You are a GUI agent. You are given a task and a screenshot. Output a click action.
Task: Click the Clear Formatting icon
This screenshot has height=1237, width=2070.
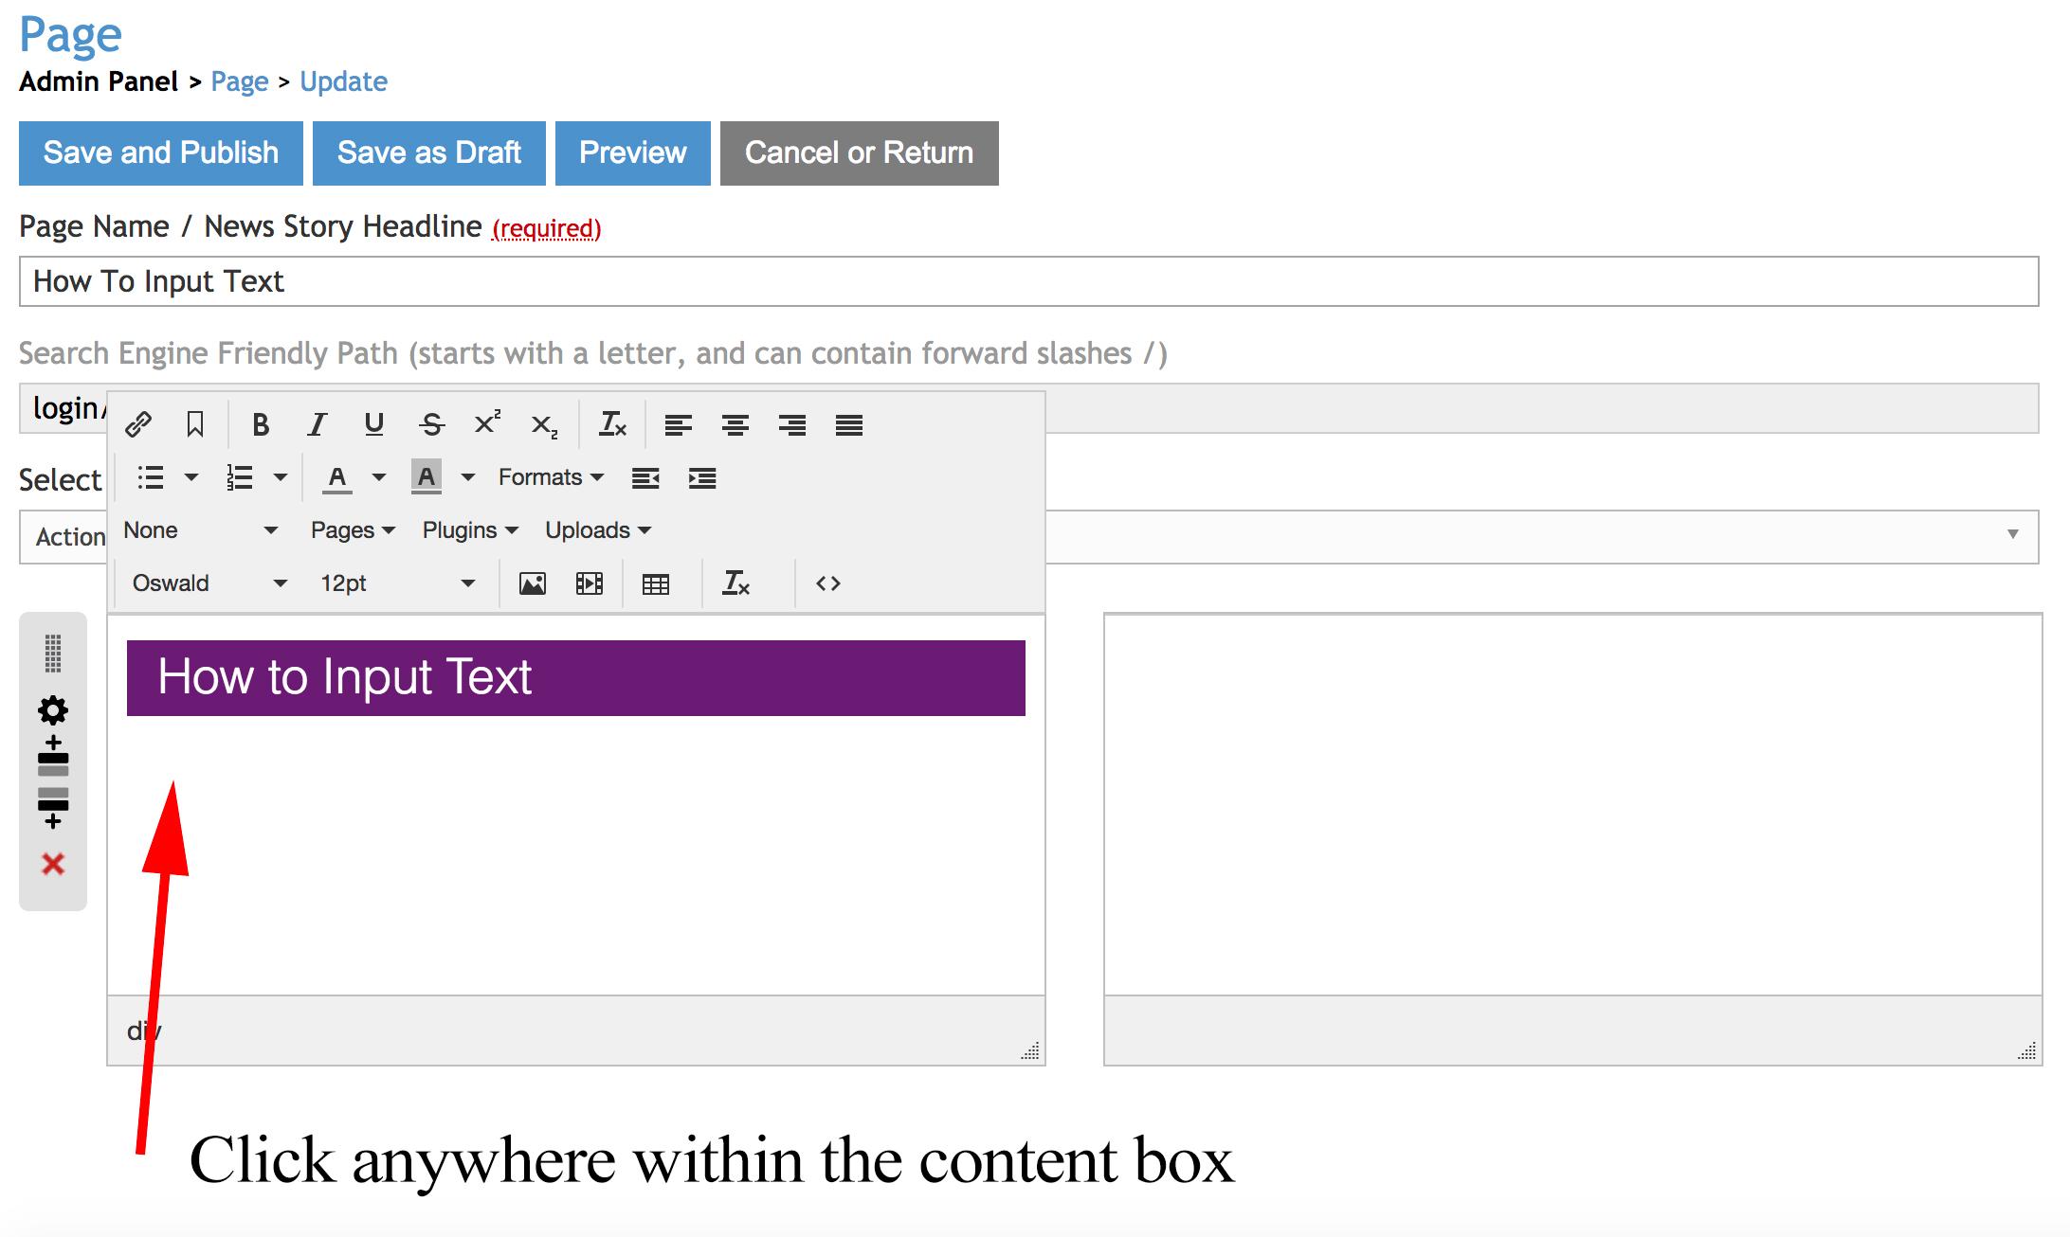point(612,424)
